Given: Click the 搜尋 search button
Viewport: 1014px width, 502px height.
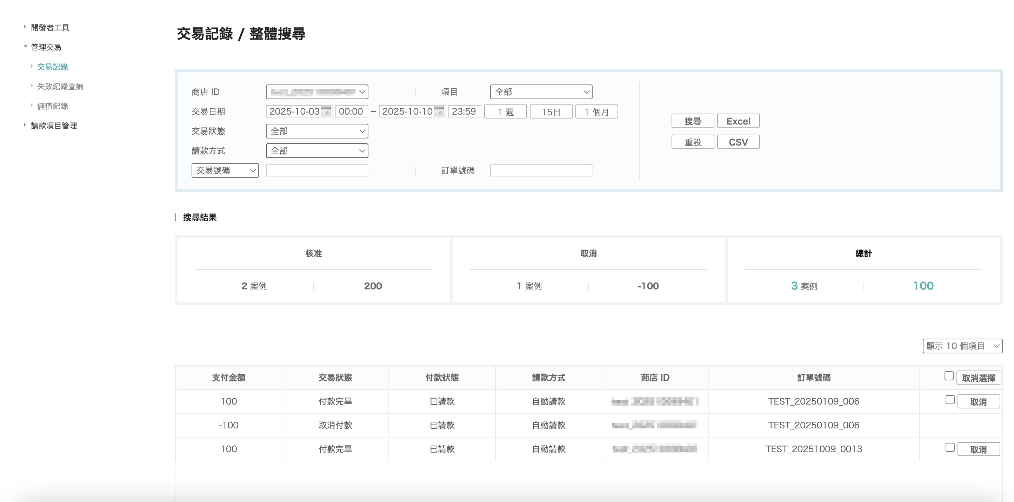Looking at the screenshot, I should tap(692, 121).
